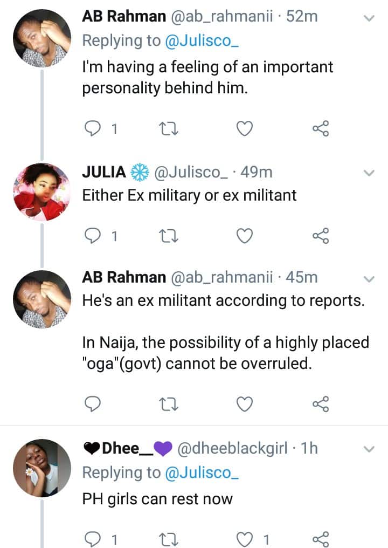
Task: Share Dhee's 'PH girls' tweet
Action: click(x=321, y=538)
